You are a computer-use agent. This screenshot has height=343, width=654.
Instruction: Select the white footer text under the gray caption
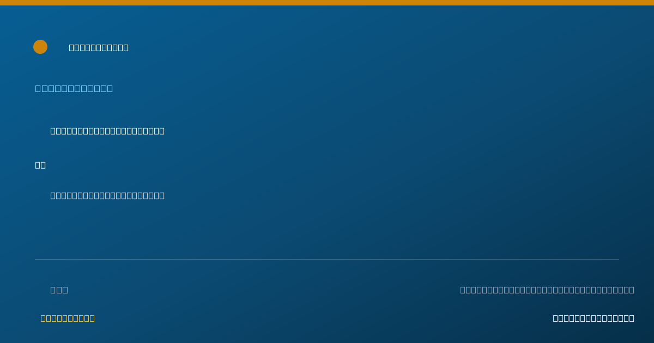click(x=594, y=318)
